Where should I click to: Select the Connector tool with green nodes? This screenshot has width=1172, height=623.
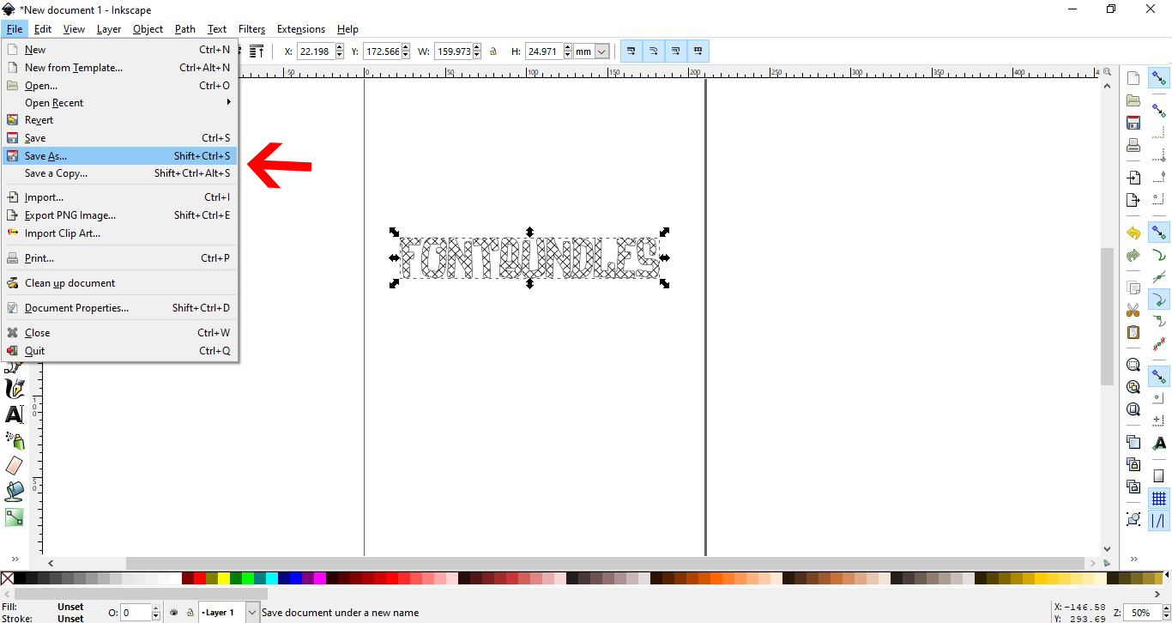click(x=15, y=517)
